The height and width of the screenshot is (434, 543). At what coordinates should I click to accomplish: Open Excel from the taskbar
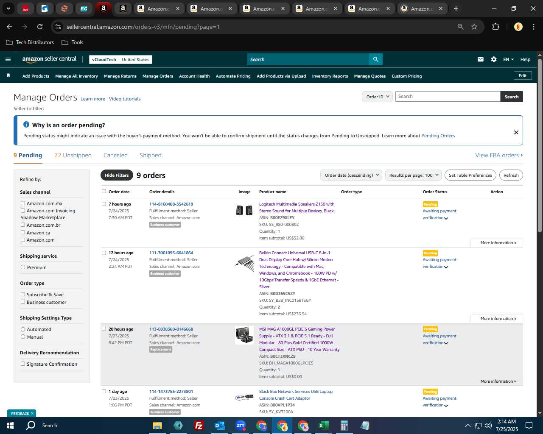pyautogui.click(x=323, y=426)
